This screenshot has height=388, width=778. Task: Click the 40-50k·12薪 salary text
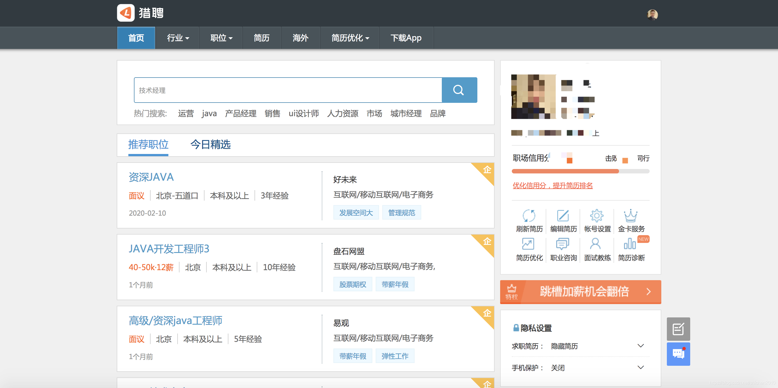pos(151,267)
